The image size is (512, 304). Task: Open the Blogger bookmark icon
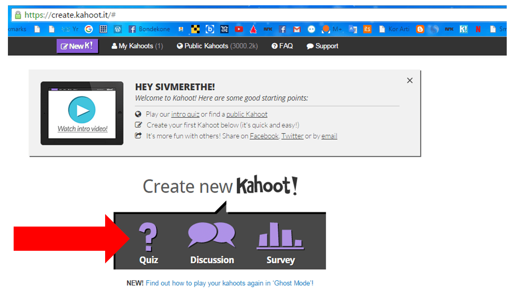420,29
